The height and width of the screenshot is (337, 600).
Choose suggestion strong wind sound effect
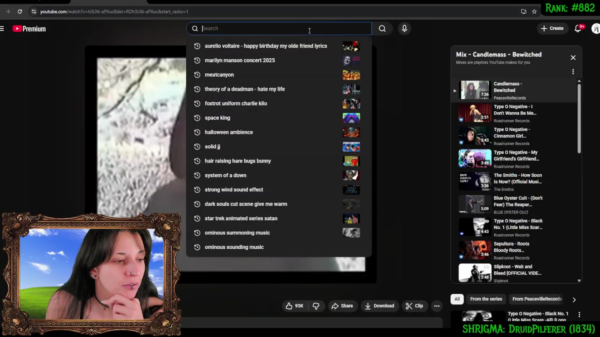click(x=279, y=190)
